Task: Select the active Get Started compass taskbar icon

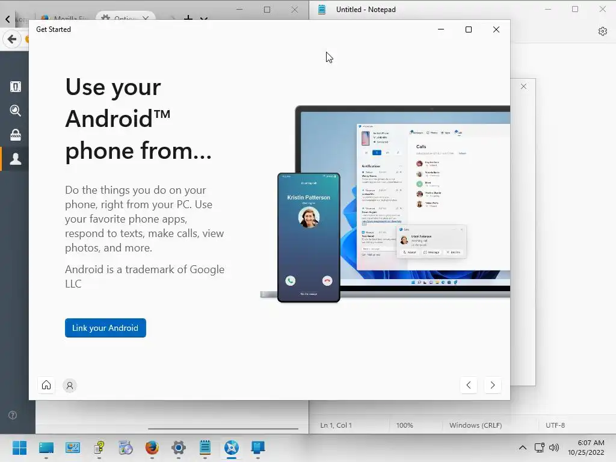Action: [x=232, y=448]
